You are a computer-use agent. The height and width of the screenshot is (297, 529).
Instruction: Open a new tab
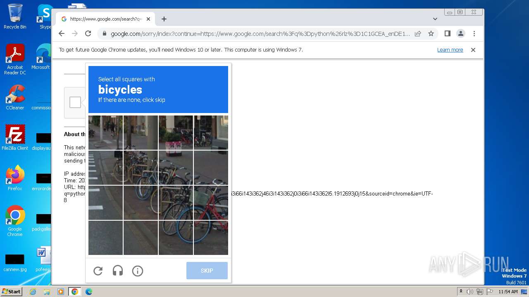coord(164,19)
